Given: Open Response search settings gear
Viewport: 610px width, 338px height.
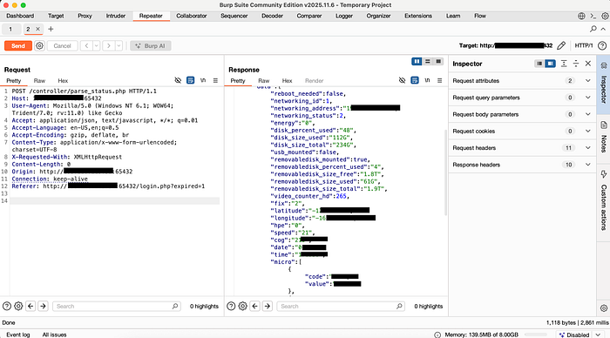Looking at the screenshot, I should pyautogui.click(x=242, y=306).
